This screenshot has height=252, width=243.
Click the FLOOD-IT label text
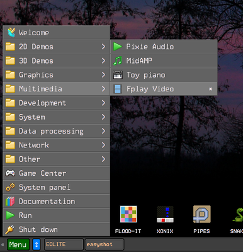coord(128,231)
